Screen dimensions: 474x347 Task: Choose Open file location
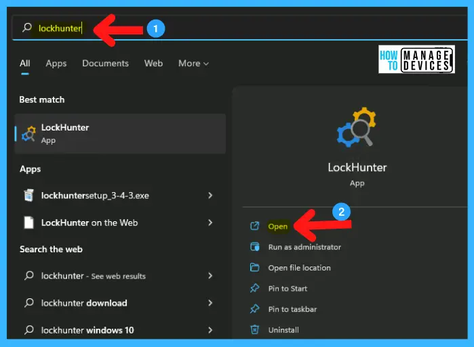(x=299, y=268)
